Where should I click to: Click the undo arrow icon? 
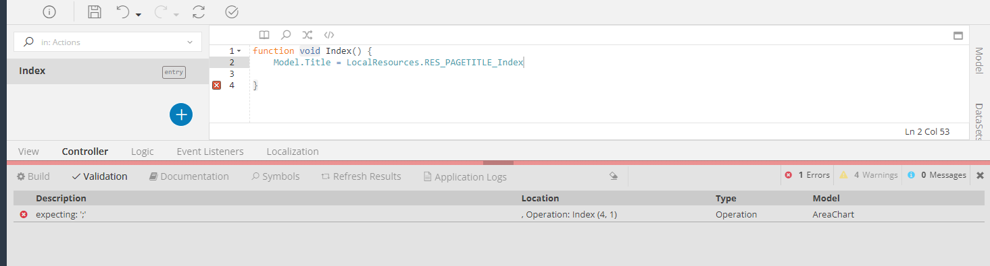coord(122,12)
